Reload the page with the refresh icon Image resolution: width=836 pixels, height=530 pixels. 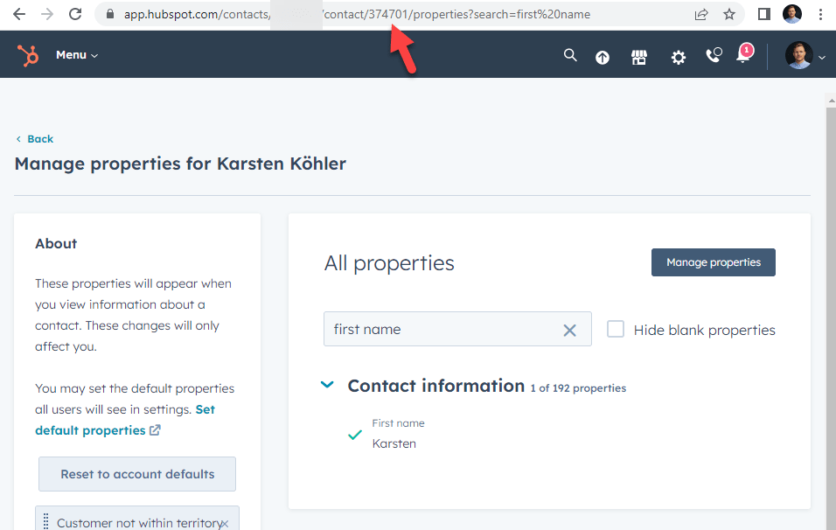[74, 14]
